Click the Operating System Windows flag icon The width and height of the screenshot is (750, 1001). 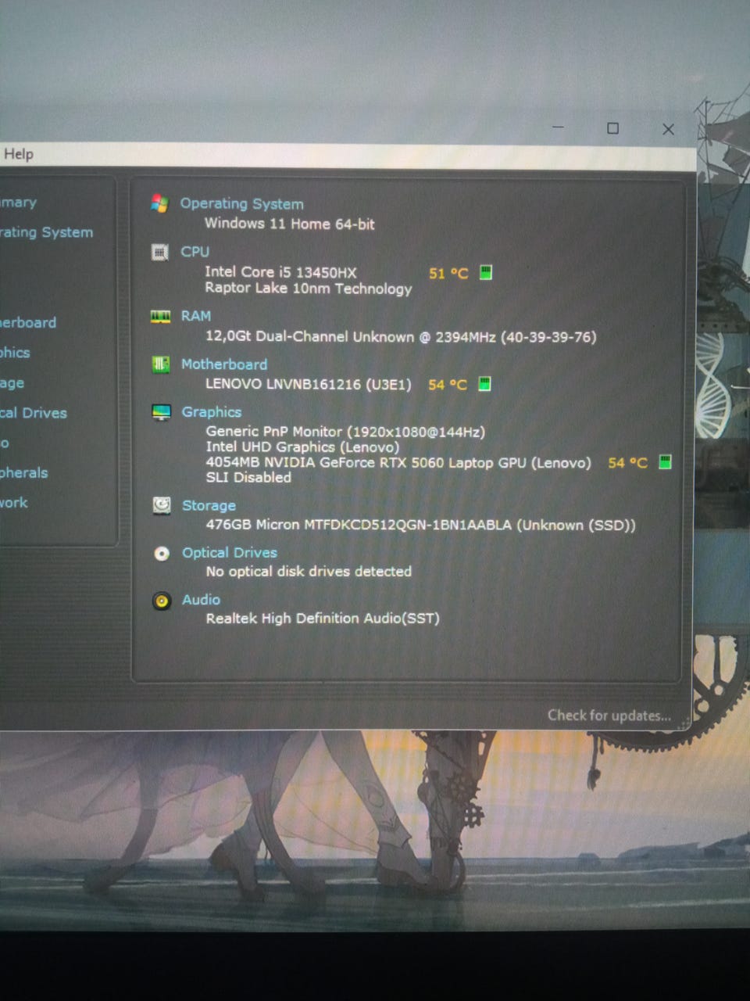click(x=159, y=203)
